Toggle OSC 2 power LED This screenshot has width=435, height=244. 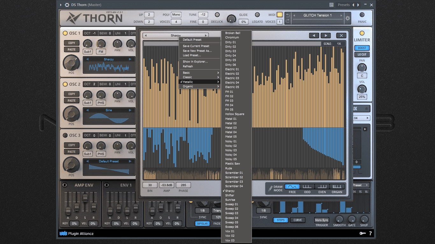pyautogui.click(x=65, y=84)
